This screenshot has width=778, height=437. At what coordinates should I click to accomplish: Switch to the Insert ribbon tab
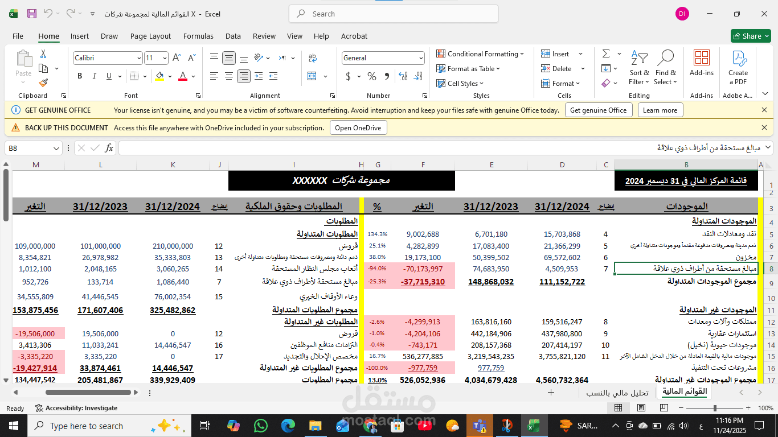80,36
